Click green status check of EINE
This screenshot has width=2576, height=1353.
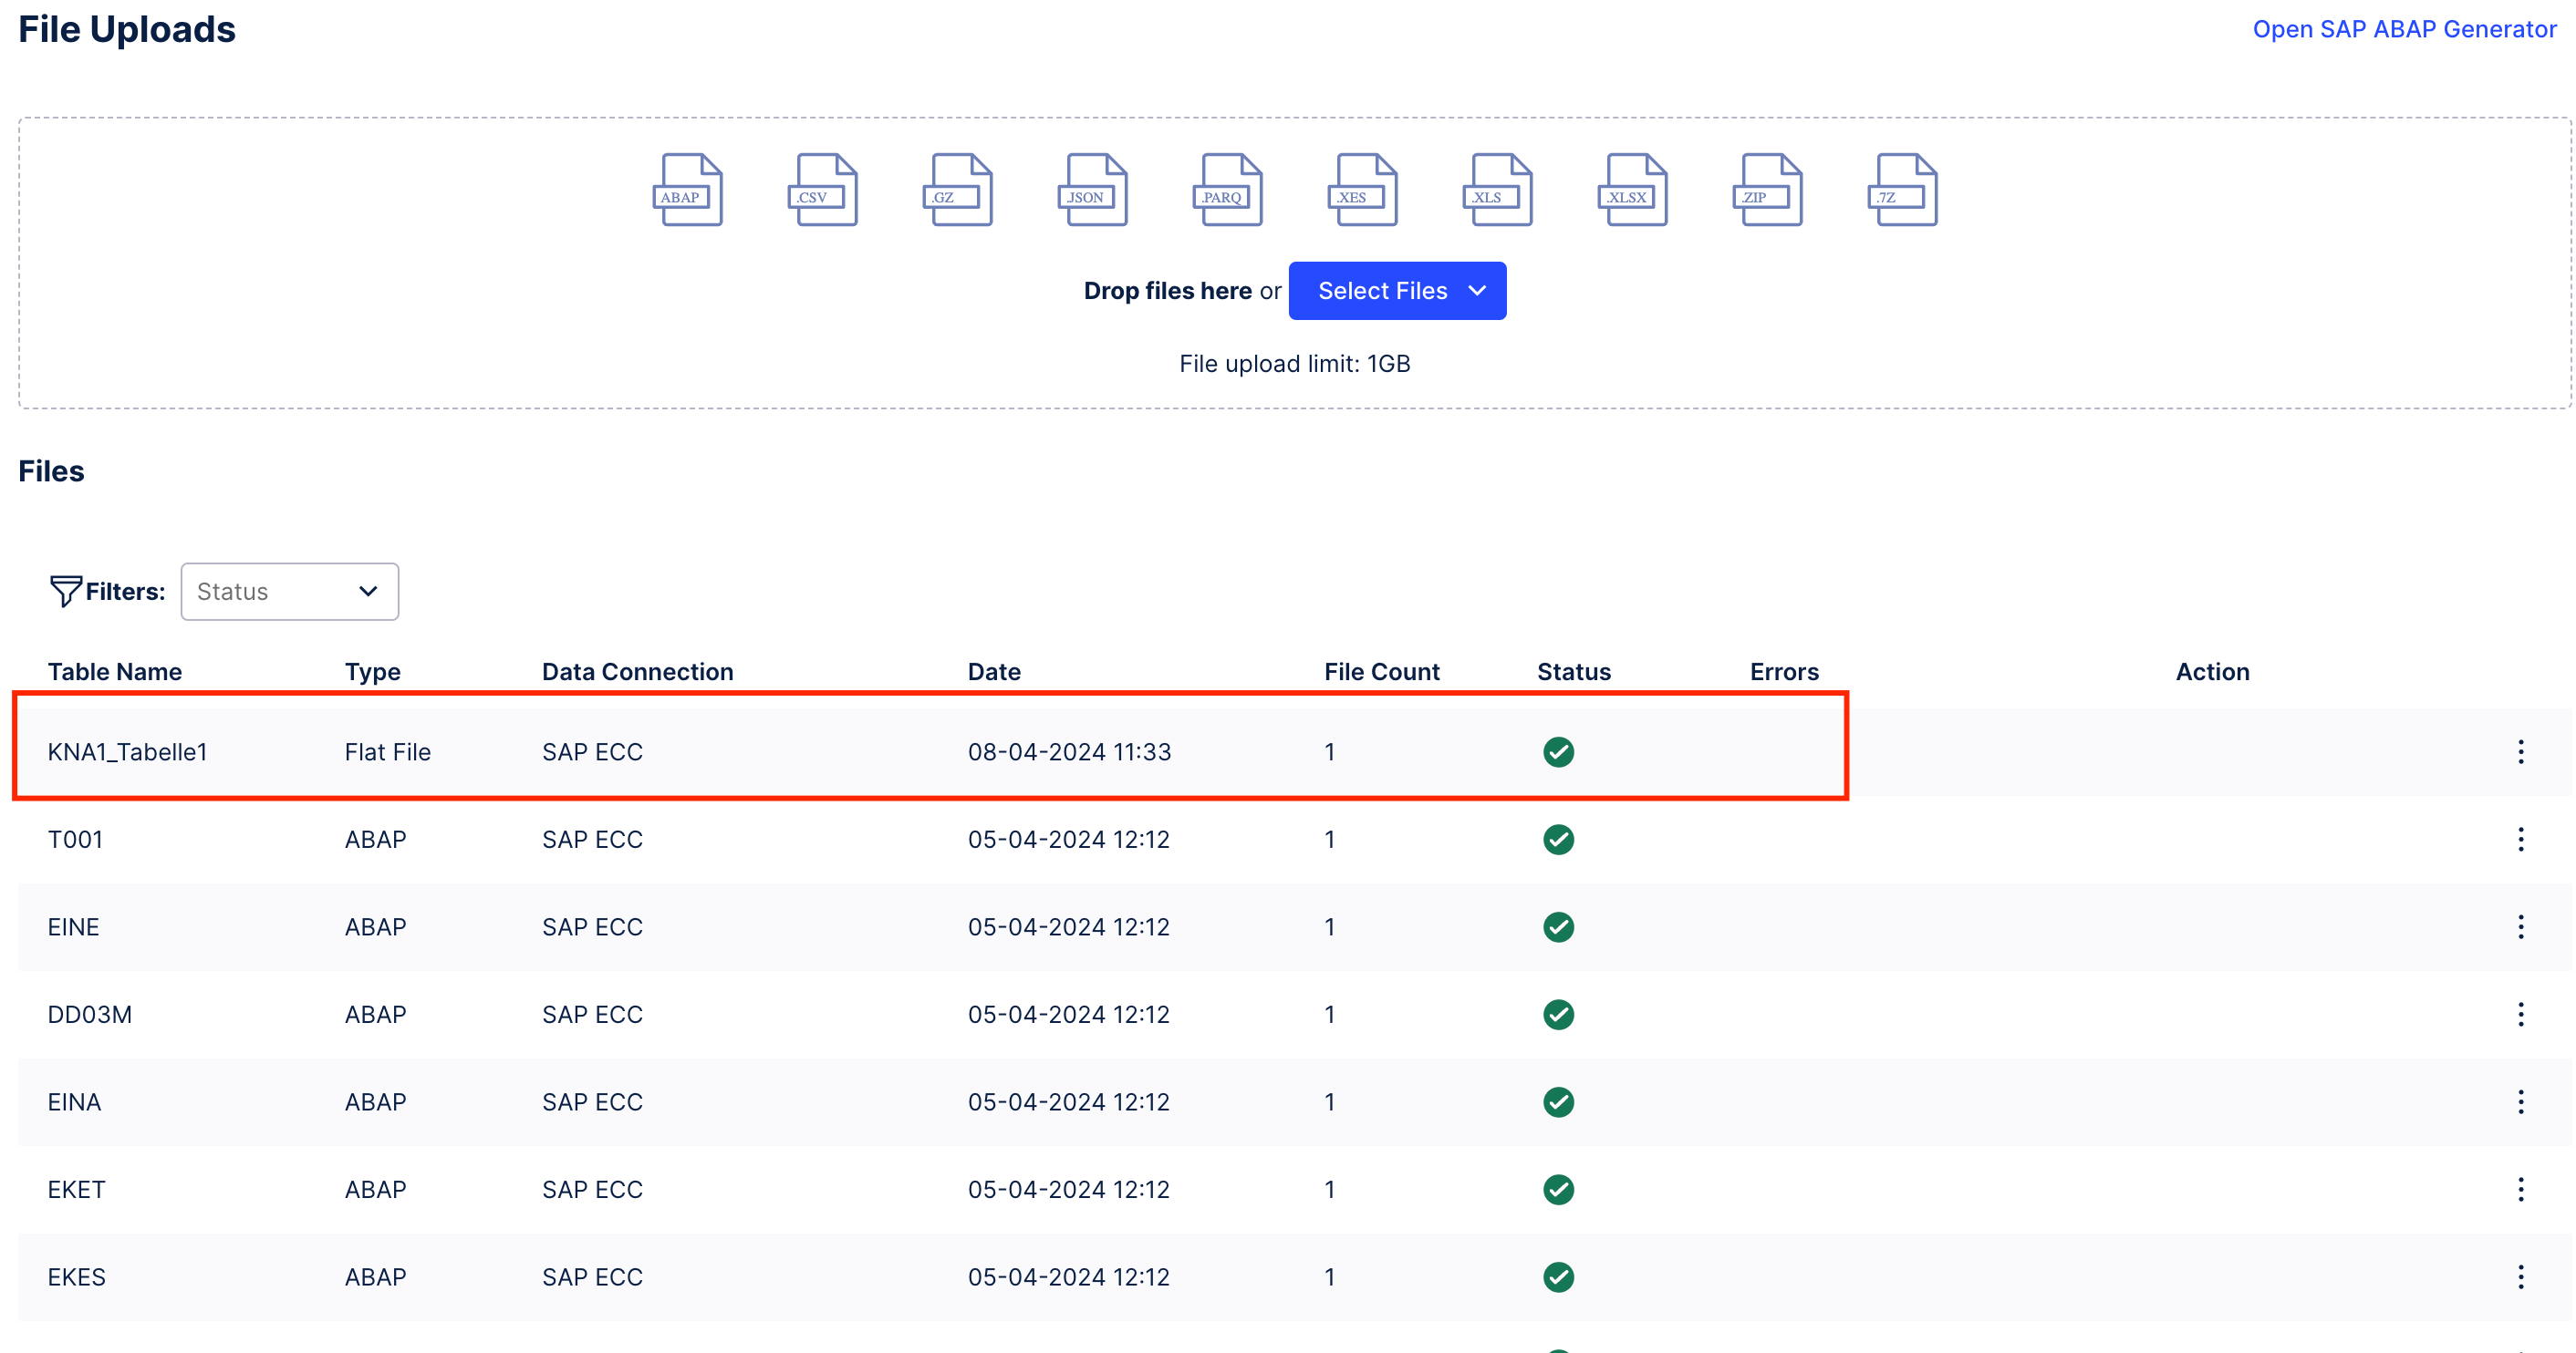(x=1558, y=927)
